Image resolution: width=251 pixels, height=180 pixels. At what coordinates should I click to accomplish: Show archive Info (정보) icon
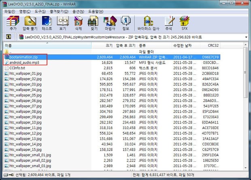point(125,23)
